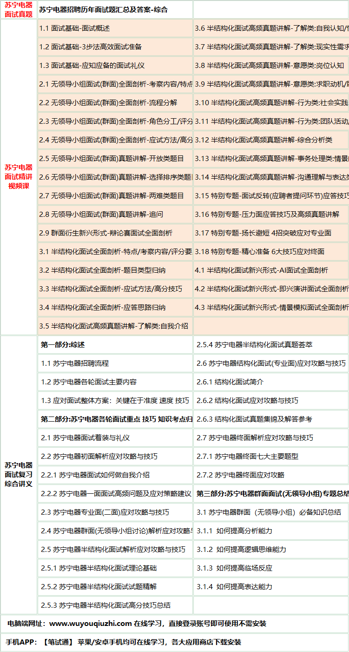Viewport: 349px width, 652px height.
Task: Click the 苏宁电器面试精讲视频课 side label
Action: pos(19,176)
